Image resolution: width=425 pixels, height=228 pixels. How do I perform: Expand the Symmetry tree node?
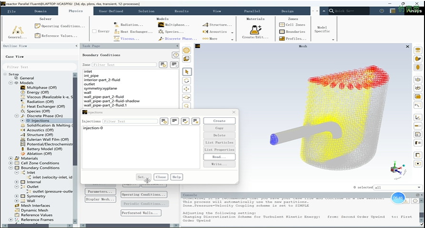pos(17,196)
